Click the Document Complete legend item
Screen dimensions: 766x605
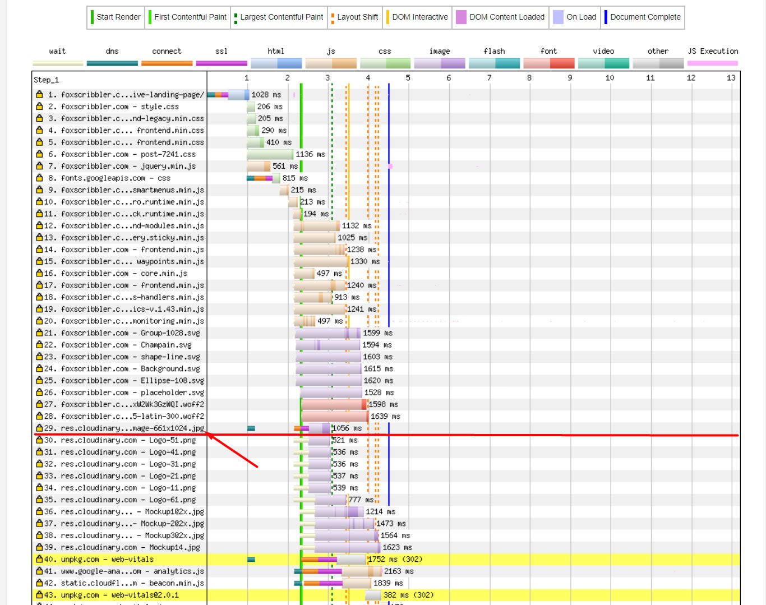click(643, 17)
